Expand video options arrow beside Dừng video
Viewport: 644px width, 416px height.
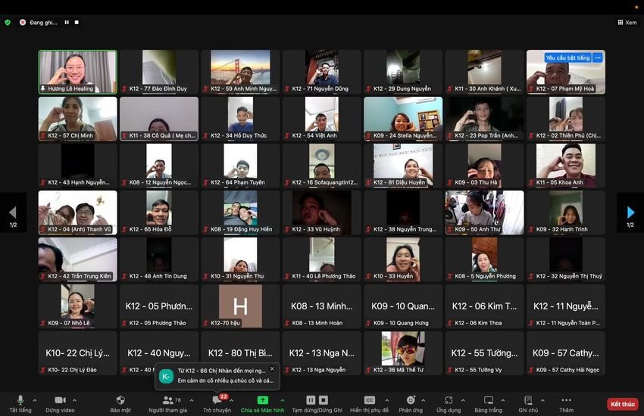pos(74,399)
